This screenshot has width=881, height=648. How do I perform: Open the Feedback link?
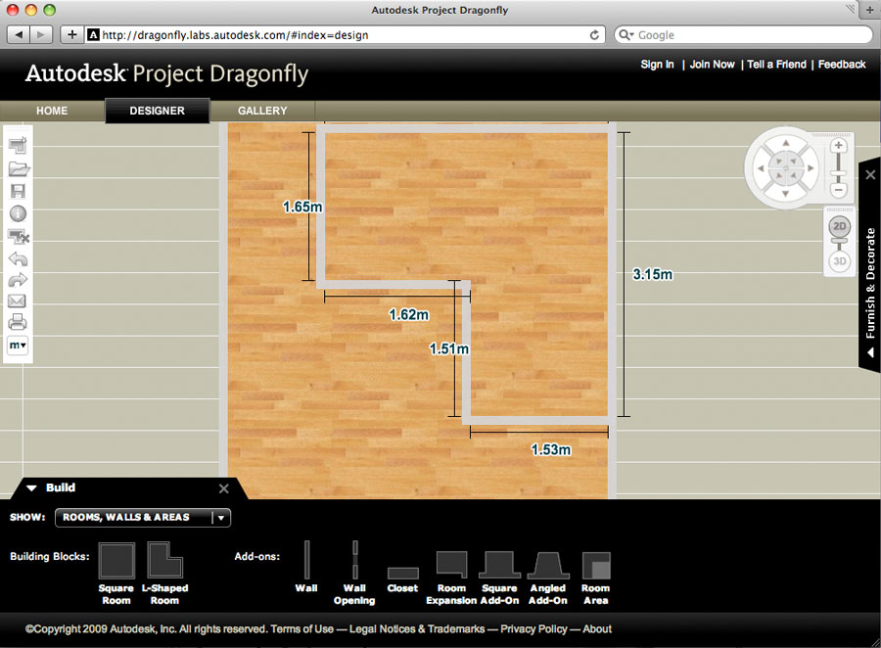(842, 65)
